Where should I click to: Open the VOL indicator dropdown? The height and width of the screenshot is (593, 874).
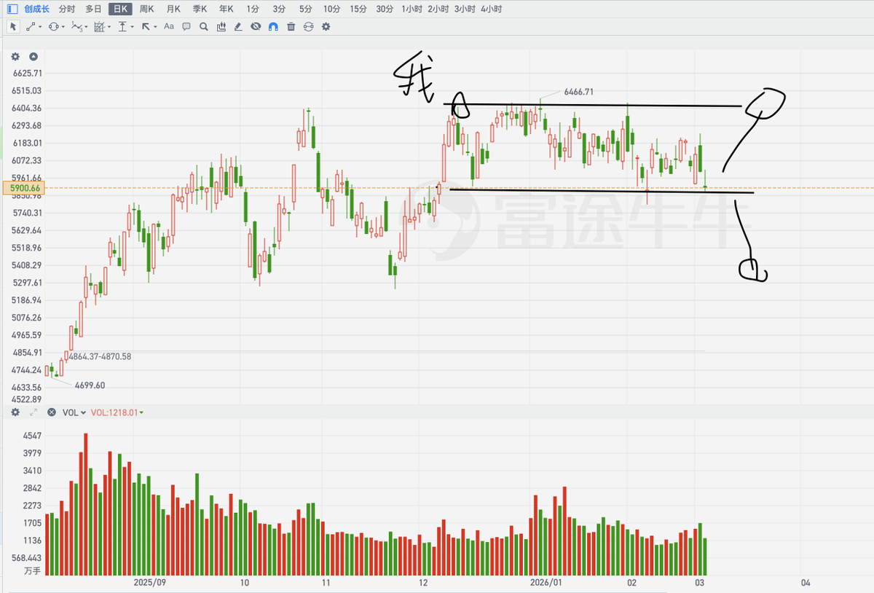tap(74, 412)
